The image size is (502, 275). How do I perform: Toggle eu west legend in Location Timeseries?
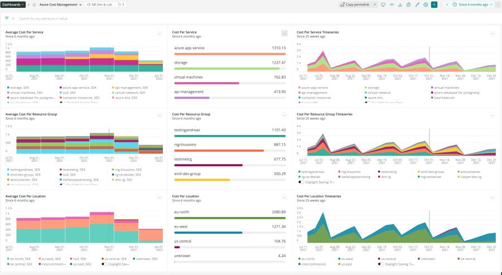pyautogui.click(x=345, y=259)
